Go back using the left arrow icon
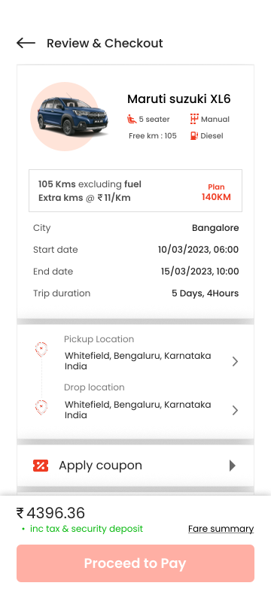The image size is (271, 601). click(26, 43)
